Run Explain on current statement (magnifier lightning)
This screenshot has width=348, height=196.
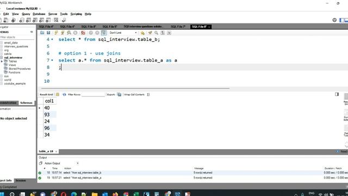(x=69, y=33)
